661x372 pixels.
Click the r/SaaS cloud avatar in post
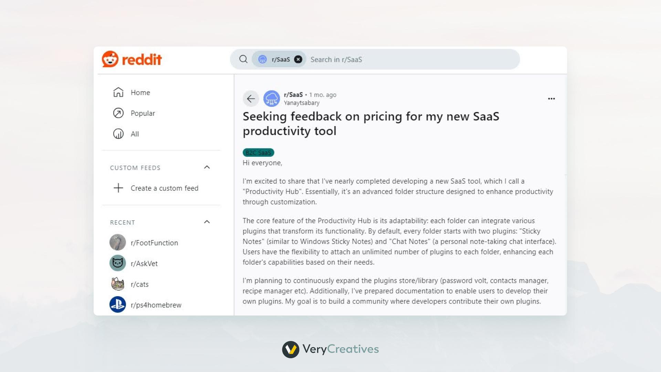pos(272,99)
